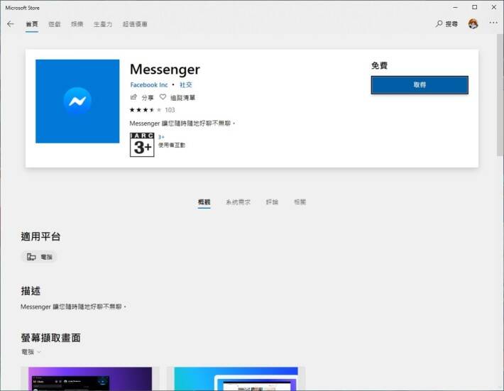Image resolution: width=504 pixels, height=391 pixels.
Task: Switch to the 遊戲 tab
Action: 55,24
